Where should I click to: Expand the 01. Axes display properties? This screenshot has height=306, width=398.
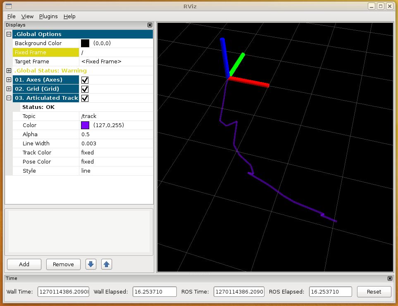tap(9, 80)
